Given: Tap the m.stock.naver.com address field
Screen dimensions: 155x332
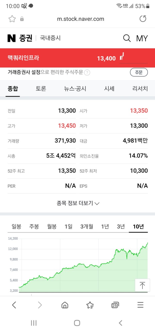Looking at the screenshot, I should pyautogui.click(x=80, y=19).
